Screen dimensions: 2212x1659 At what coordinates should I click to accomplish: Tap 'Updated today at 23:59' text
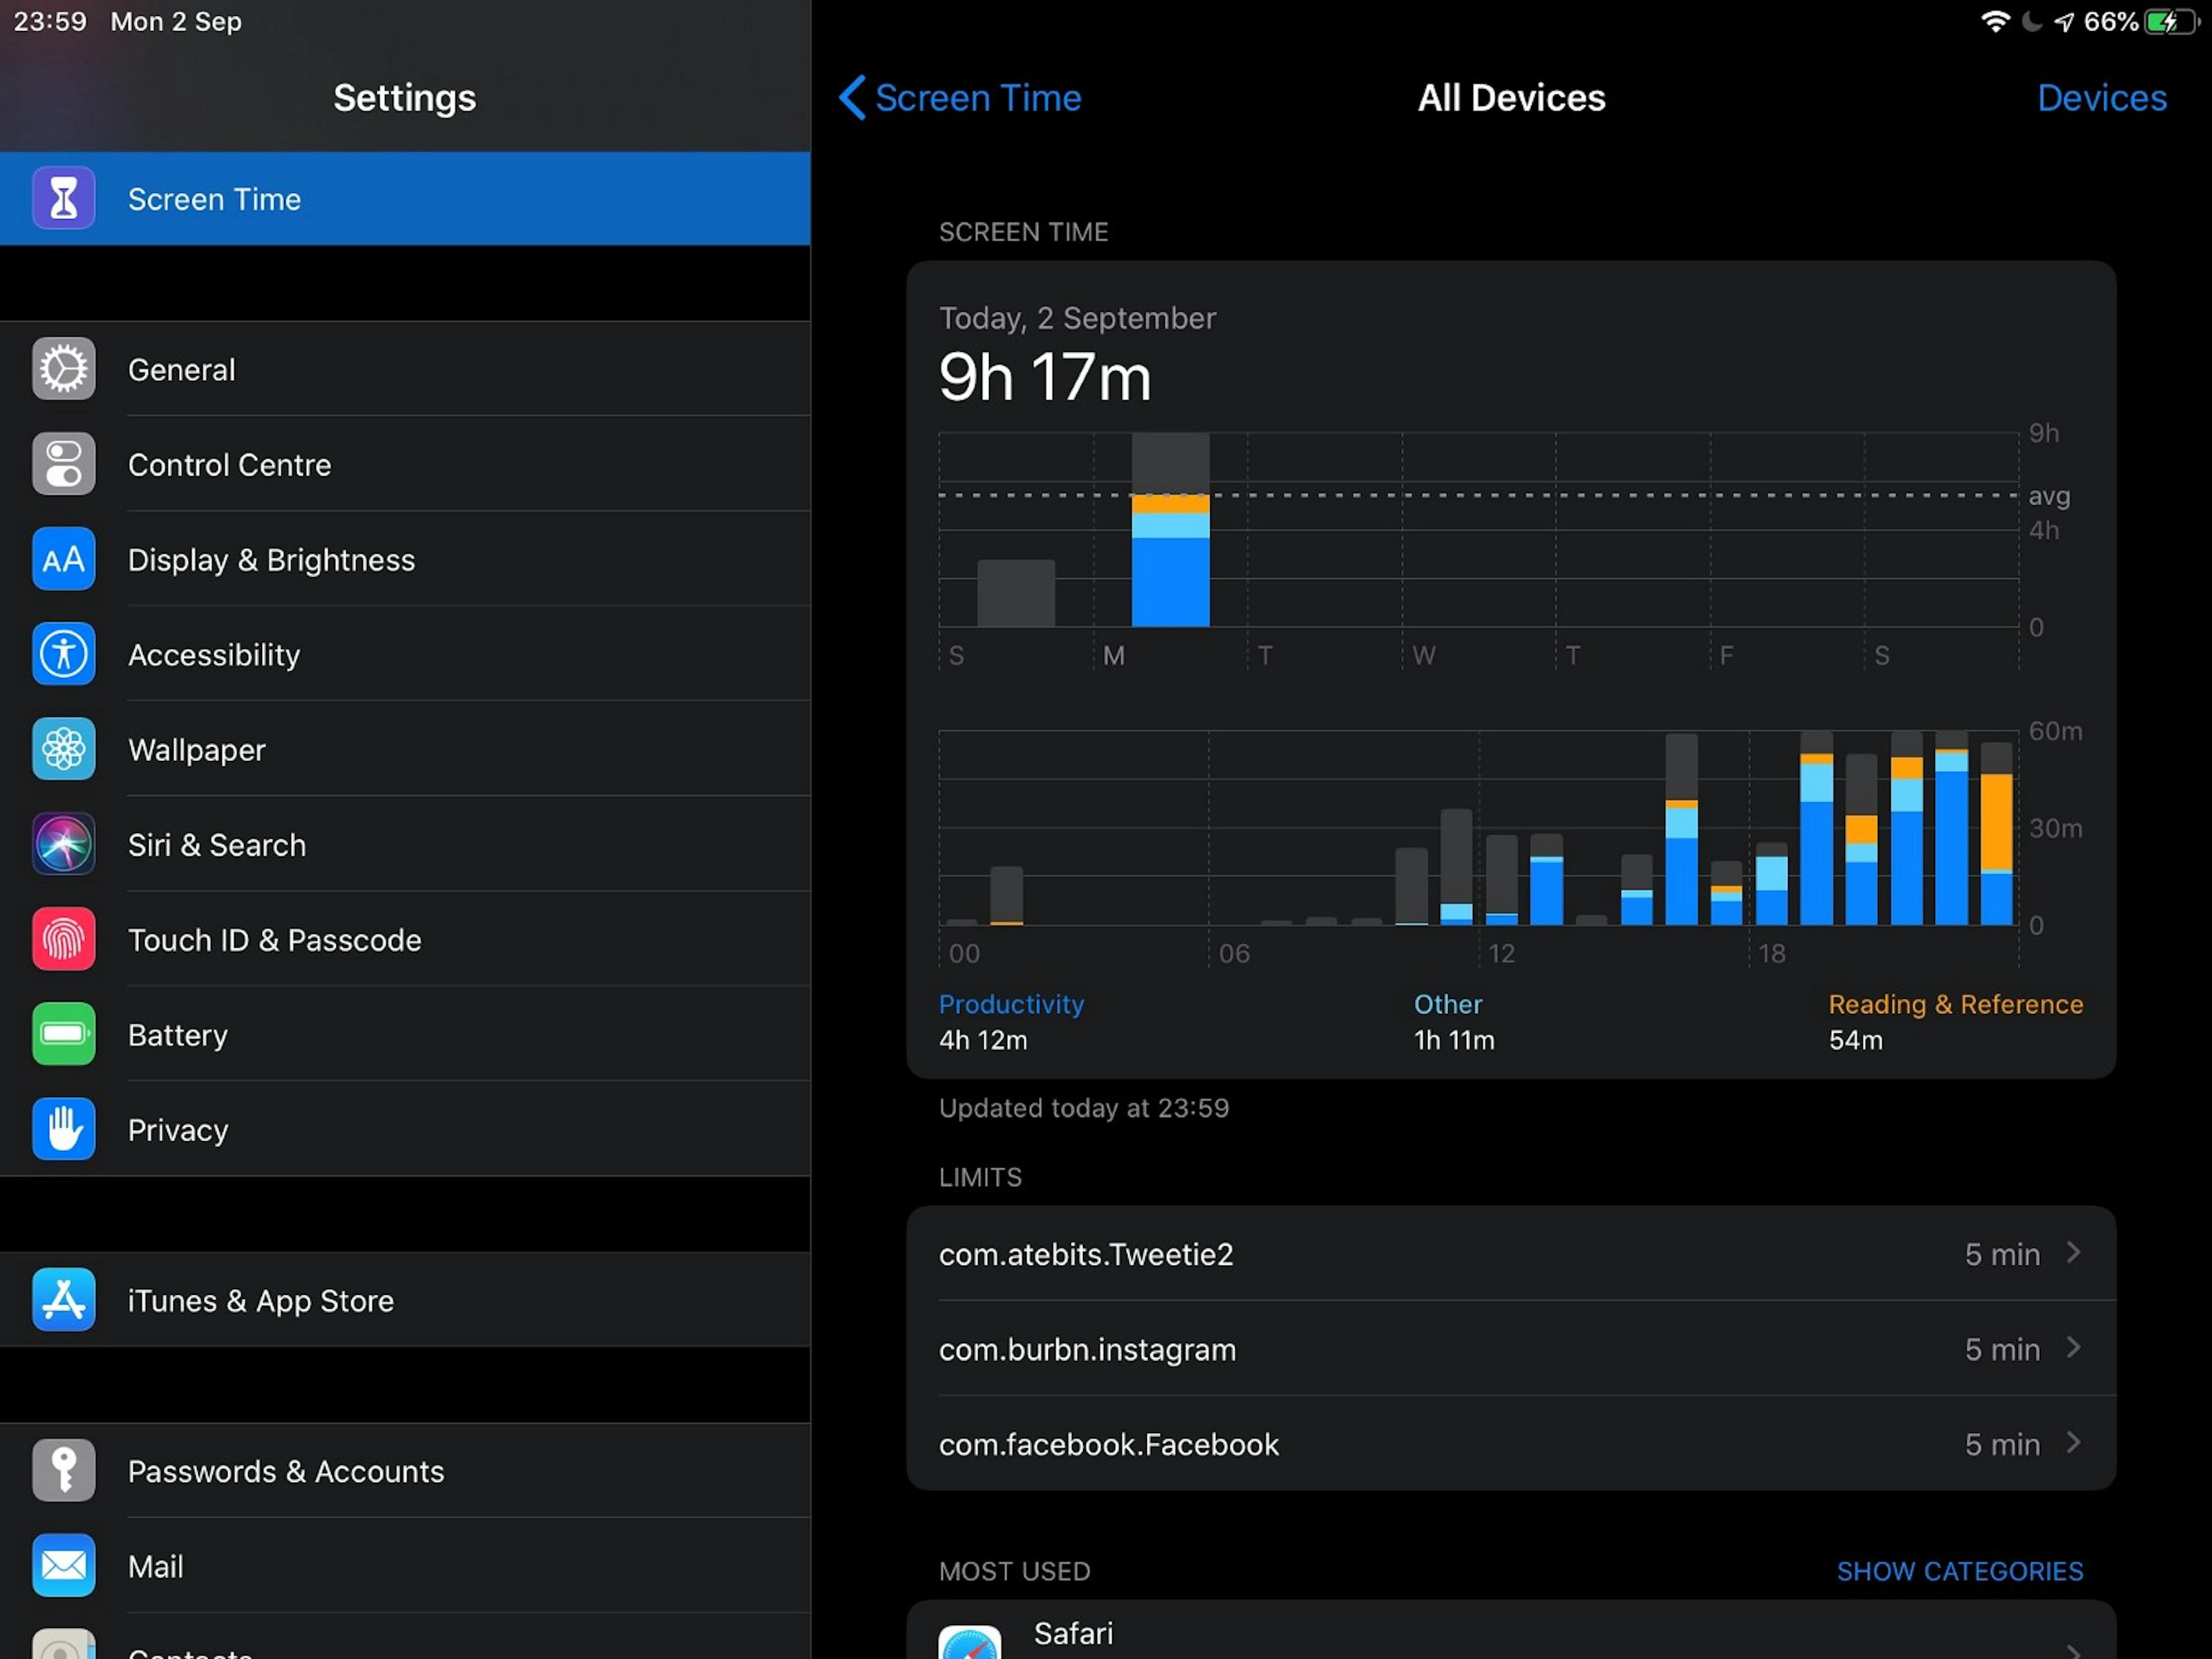pyautogui.click(x=1084, y=1108)
